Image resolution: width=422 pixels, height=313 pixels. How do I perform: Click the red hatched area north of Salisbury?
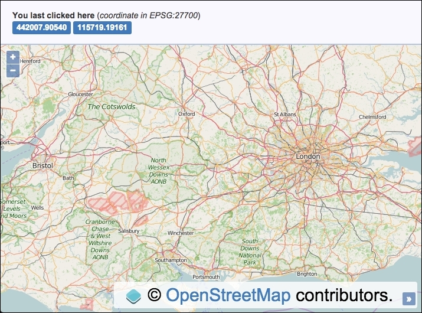[x=119, y=203]
